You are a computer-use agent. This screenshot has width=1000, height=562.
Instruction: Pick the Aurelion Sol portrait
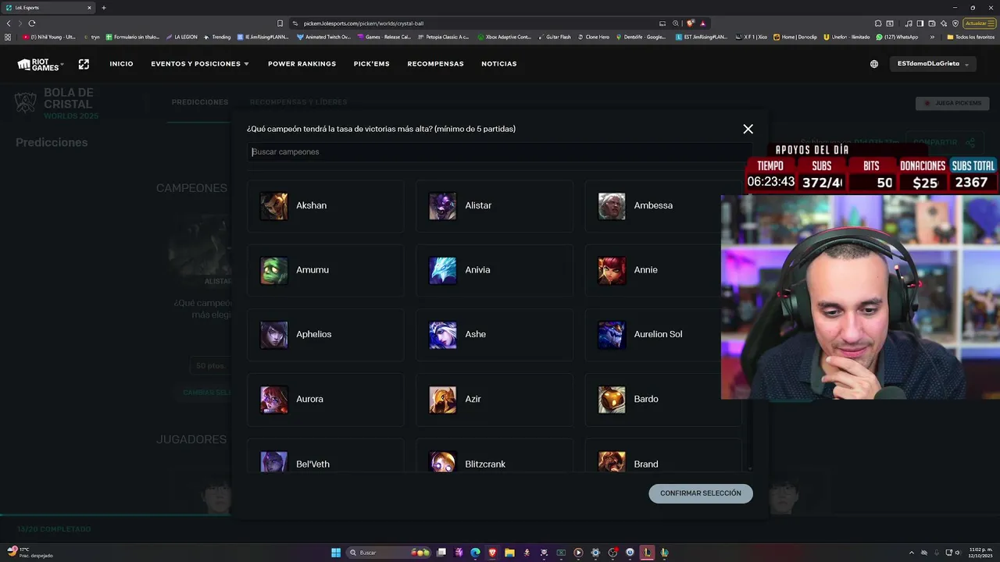click(x=612, y=335)
